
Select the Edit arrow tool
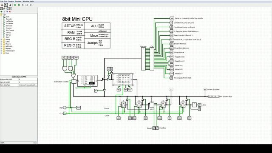pos(6,5)
